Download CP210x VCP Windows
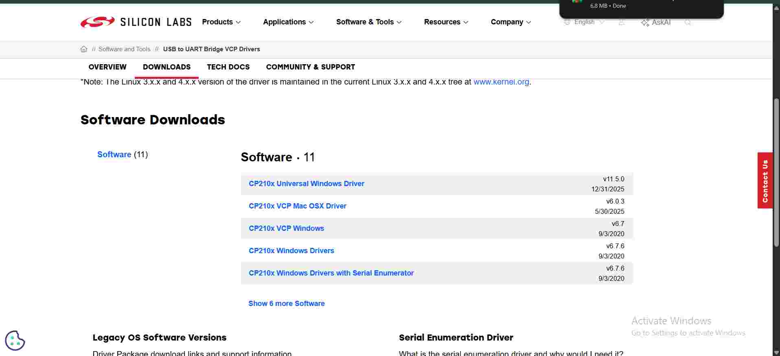This screenshot has width=780, height=356. pos(286,228)
